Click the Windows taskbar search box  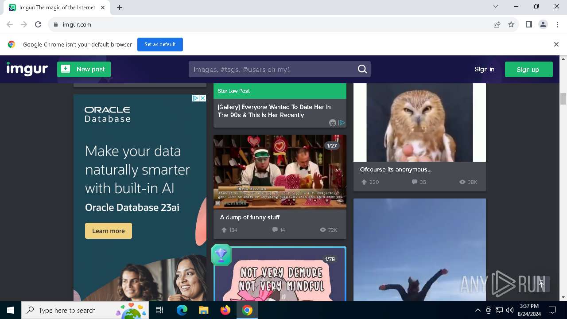click(85, 310)
